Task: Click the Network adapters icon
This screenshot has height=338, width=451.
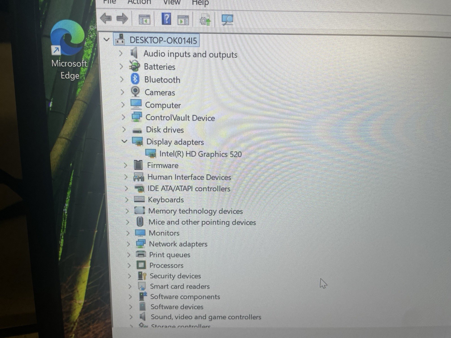Action: [141, 244]
